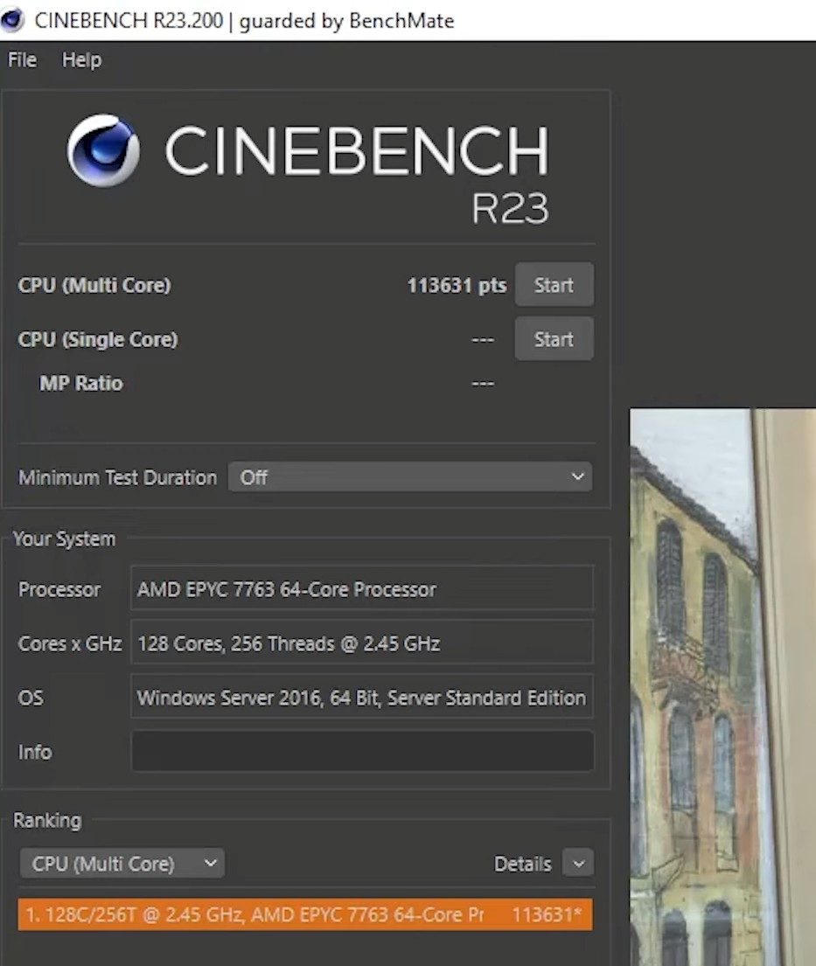This screenshot has height=966, width=816.
Task: Start the CPU Multi Core benchmark
Action: [x=554, y=284]
